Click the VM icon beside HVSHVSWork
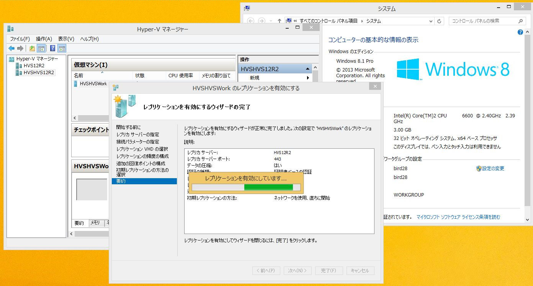533x286 pixels. point(76,84)
